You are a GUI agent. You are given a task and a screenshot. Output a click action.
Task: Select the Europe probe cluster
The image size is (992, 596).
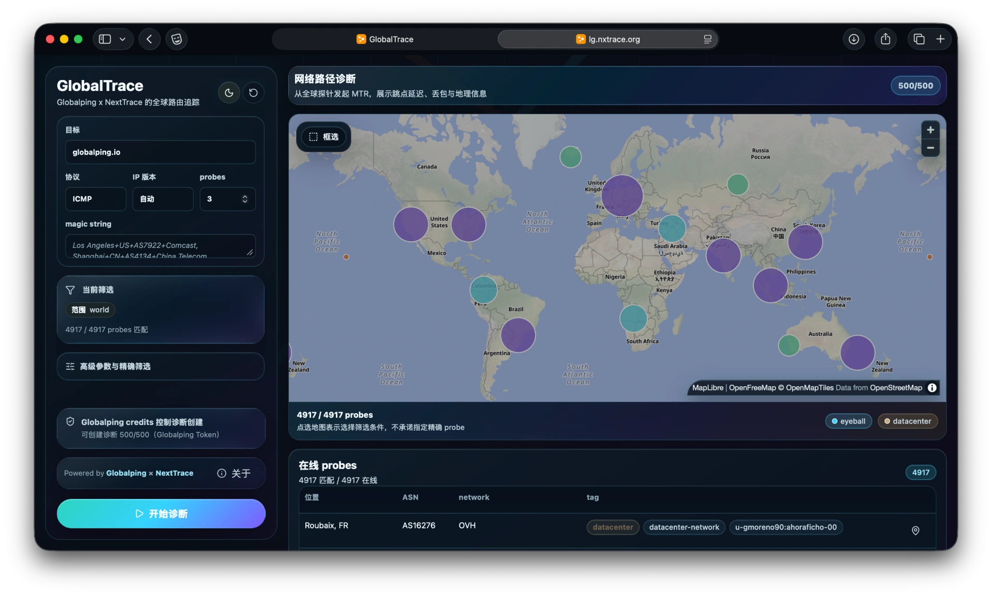pos(622,196)
